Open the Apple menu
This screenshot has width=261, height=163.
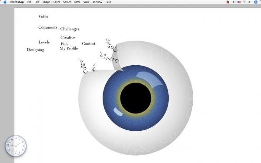5,2
